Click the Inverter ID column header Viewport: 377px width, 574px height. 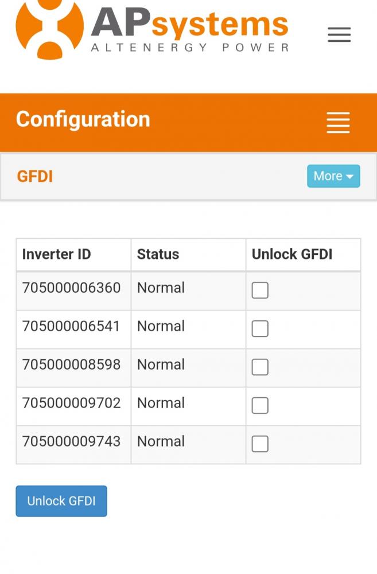point(56,254)
